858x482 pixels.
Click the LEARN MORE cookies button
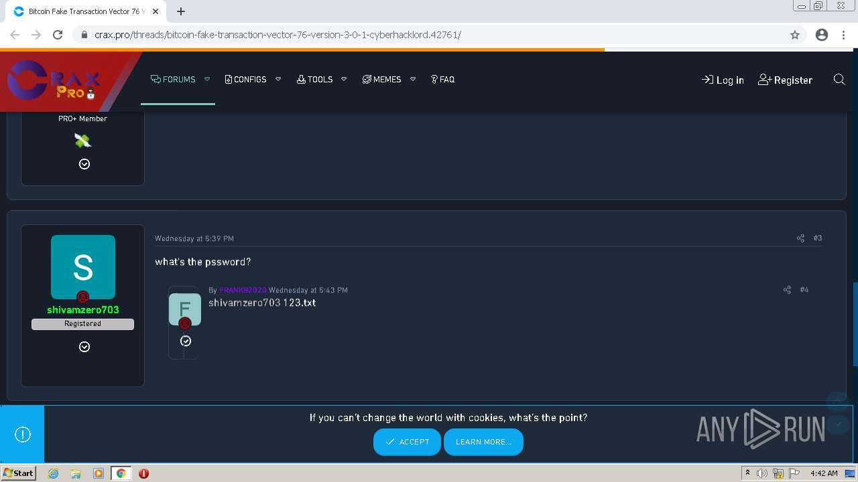pyautogui.click(x=483, y=442)
